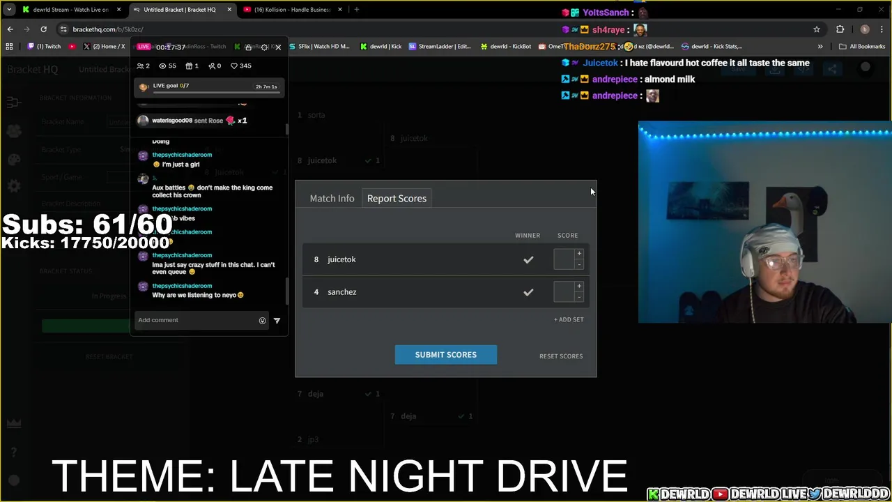This screenshot has height=502, width=892.
Task: Decrease sanchez's score with the minus stepper
Action: point(579,297)
